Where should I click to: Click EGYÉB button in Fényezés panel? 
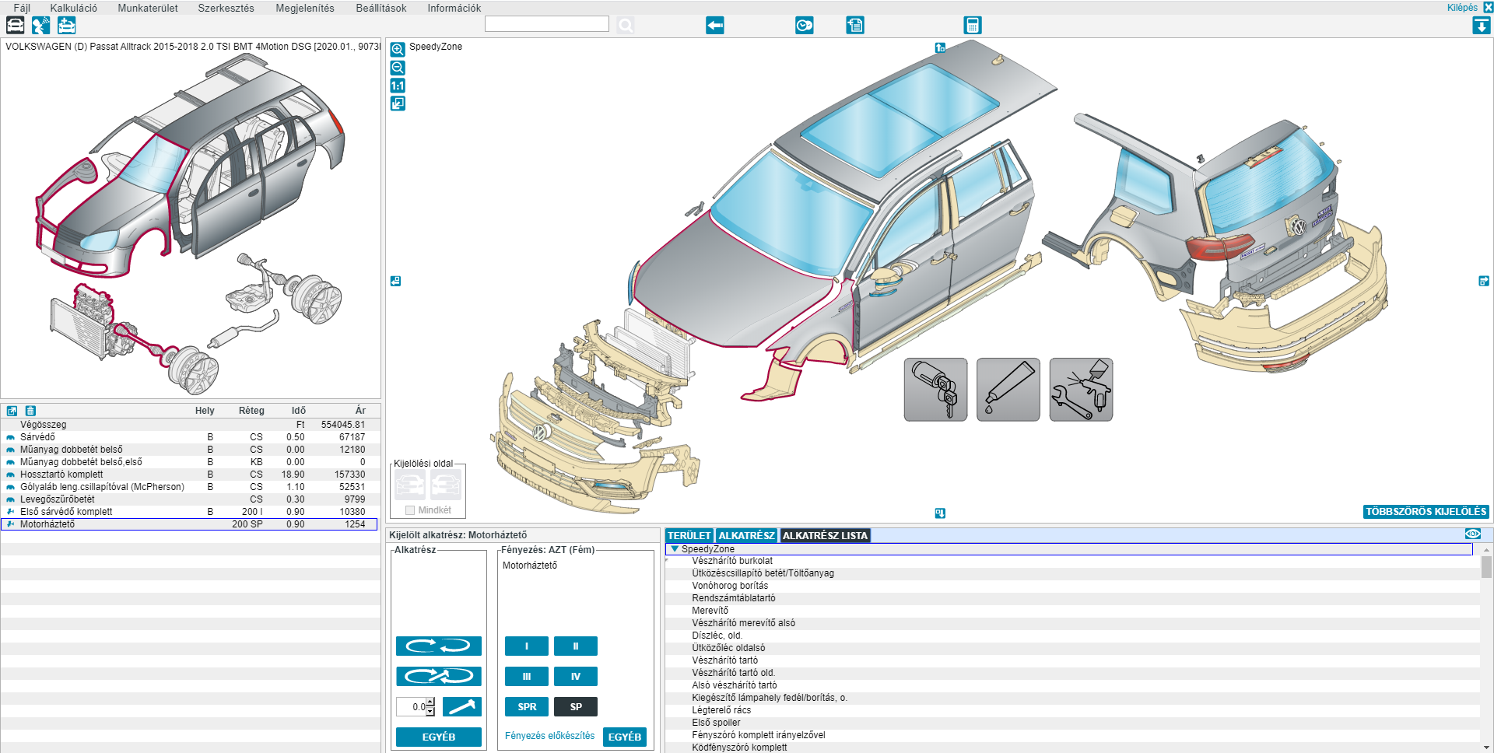[x=625, y=737]
